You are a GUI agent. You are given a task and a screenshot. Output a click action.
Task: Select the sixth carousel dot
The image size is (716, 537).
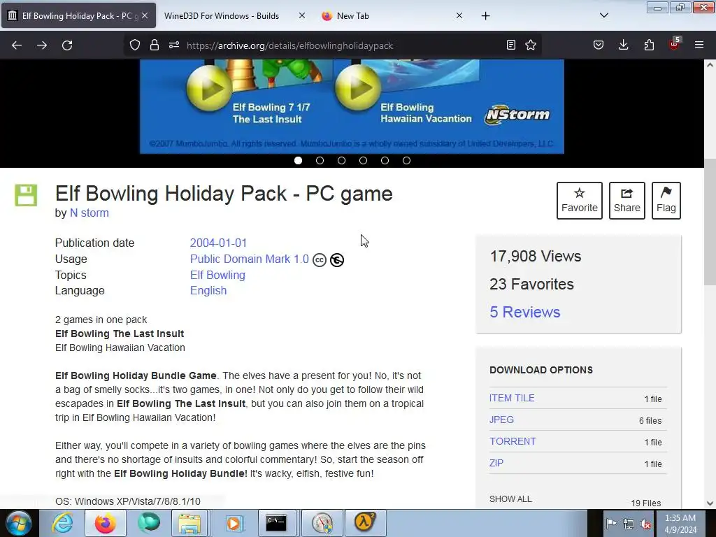pos(406,160)
